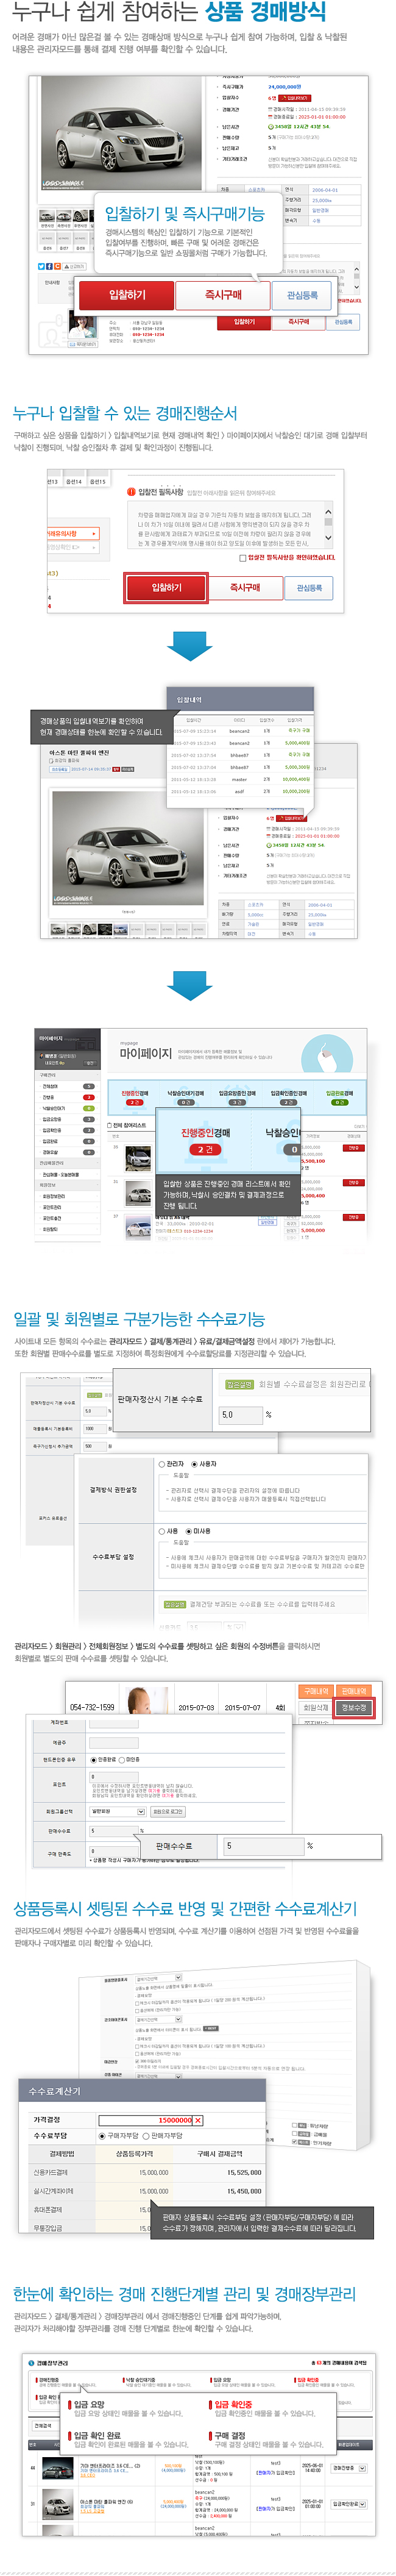Image resolution: width=396 pixels, height=2576 pixels.
Task: Select the 판매자부담 radio in 수수료계산기
Action: coord(146,2135)
